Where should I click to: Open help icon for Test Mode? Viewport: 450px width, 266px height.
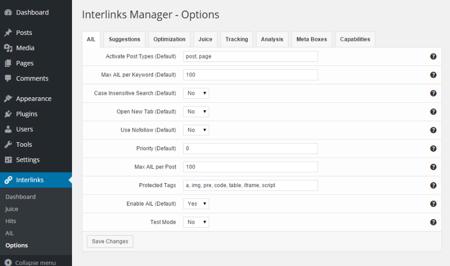[x=433, y=222]
